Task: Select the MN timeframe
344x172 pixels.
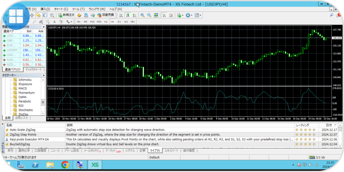Action: point(133,22)
